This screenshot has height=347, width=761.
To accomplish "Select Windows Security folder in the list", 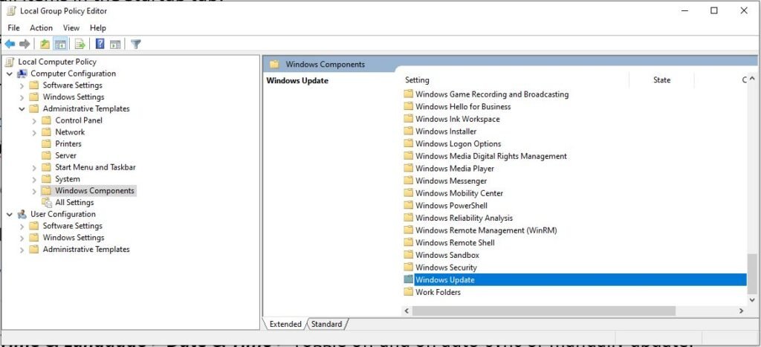I will click(x=446, y=267).
